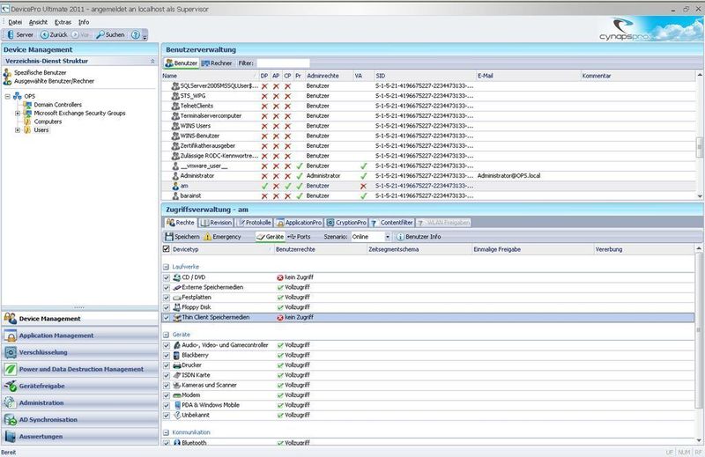Select the Computers tree folder
This screenshot has width=705, height=457.
[x=48, y=122]
